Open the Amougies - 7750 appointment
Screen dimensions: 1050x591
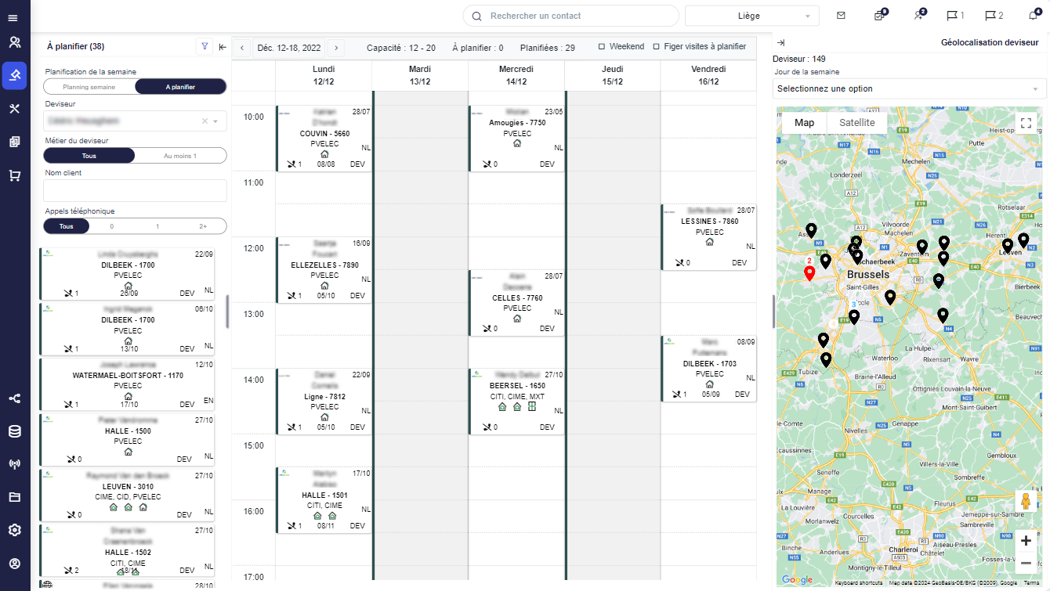tap(516, 139)
